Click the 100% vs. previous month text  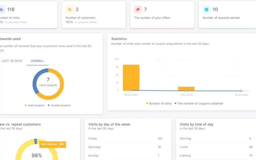(81, 22)
